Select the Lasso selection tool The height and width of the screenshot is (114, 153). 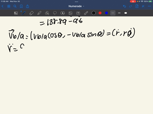tap(55, 13)
